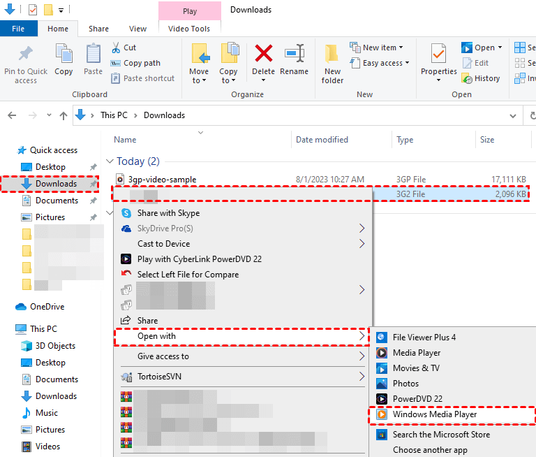Go up one folder level
Image resolution: width=536 pixels, height=457 pixels.
coord(64,116)
